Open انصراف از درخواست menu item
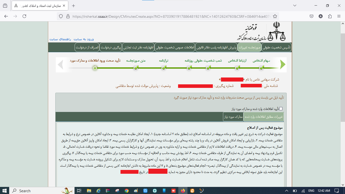Screen dimensions: 345x194 click(x=87, y=47)
